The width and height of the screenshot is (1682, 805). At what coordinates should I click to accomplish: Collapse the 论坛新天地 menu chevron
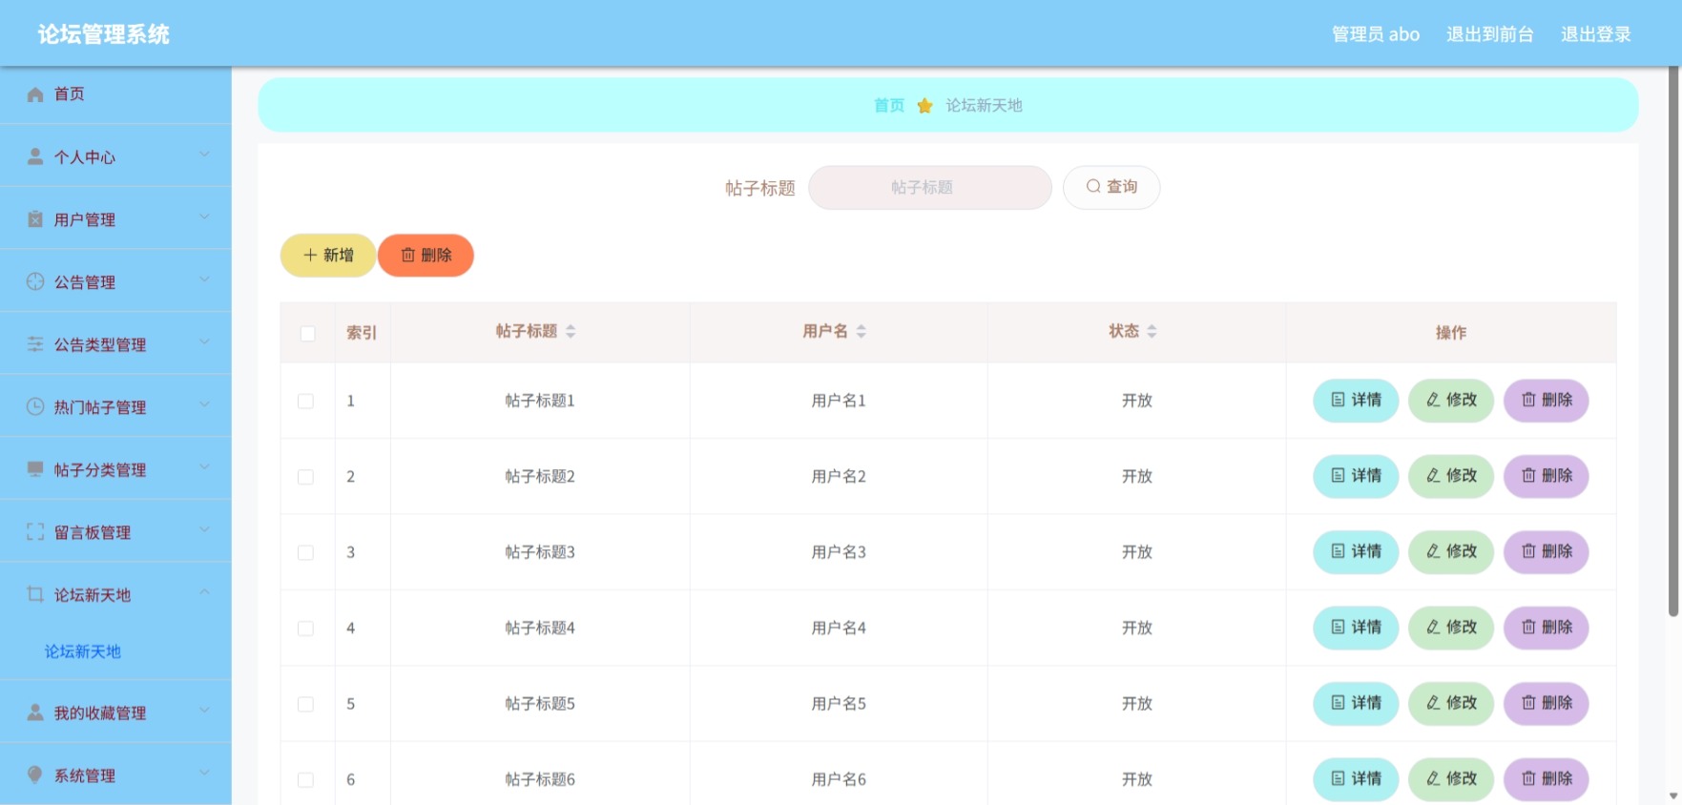tap(204, 592)
